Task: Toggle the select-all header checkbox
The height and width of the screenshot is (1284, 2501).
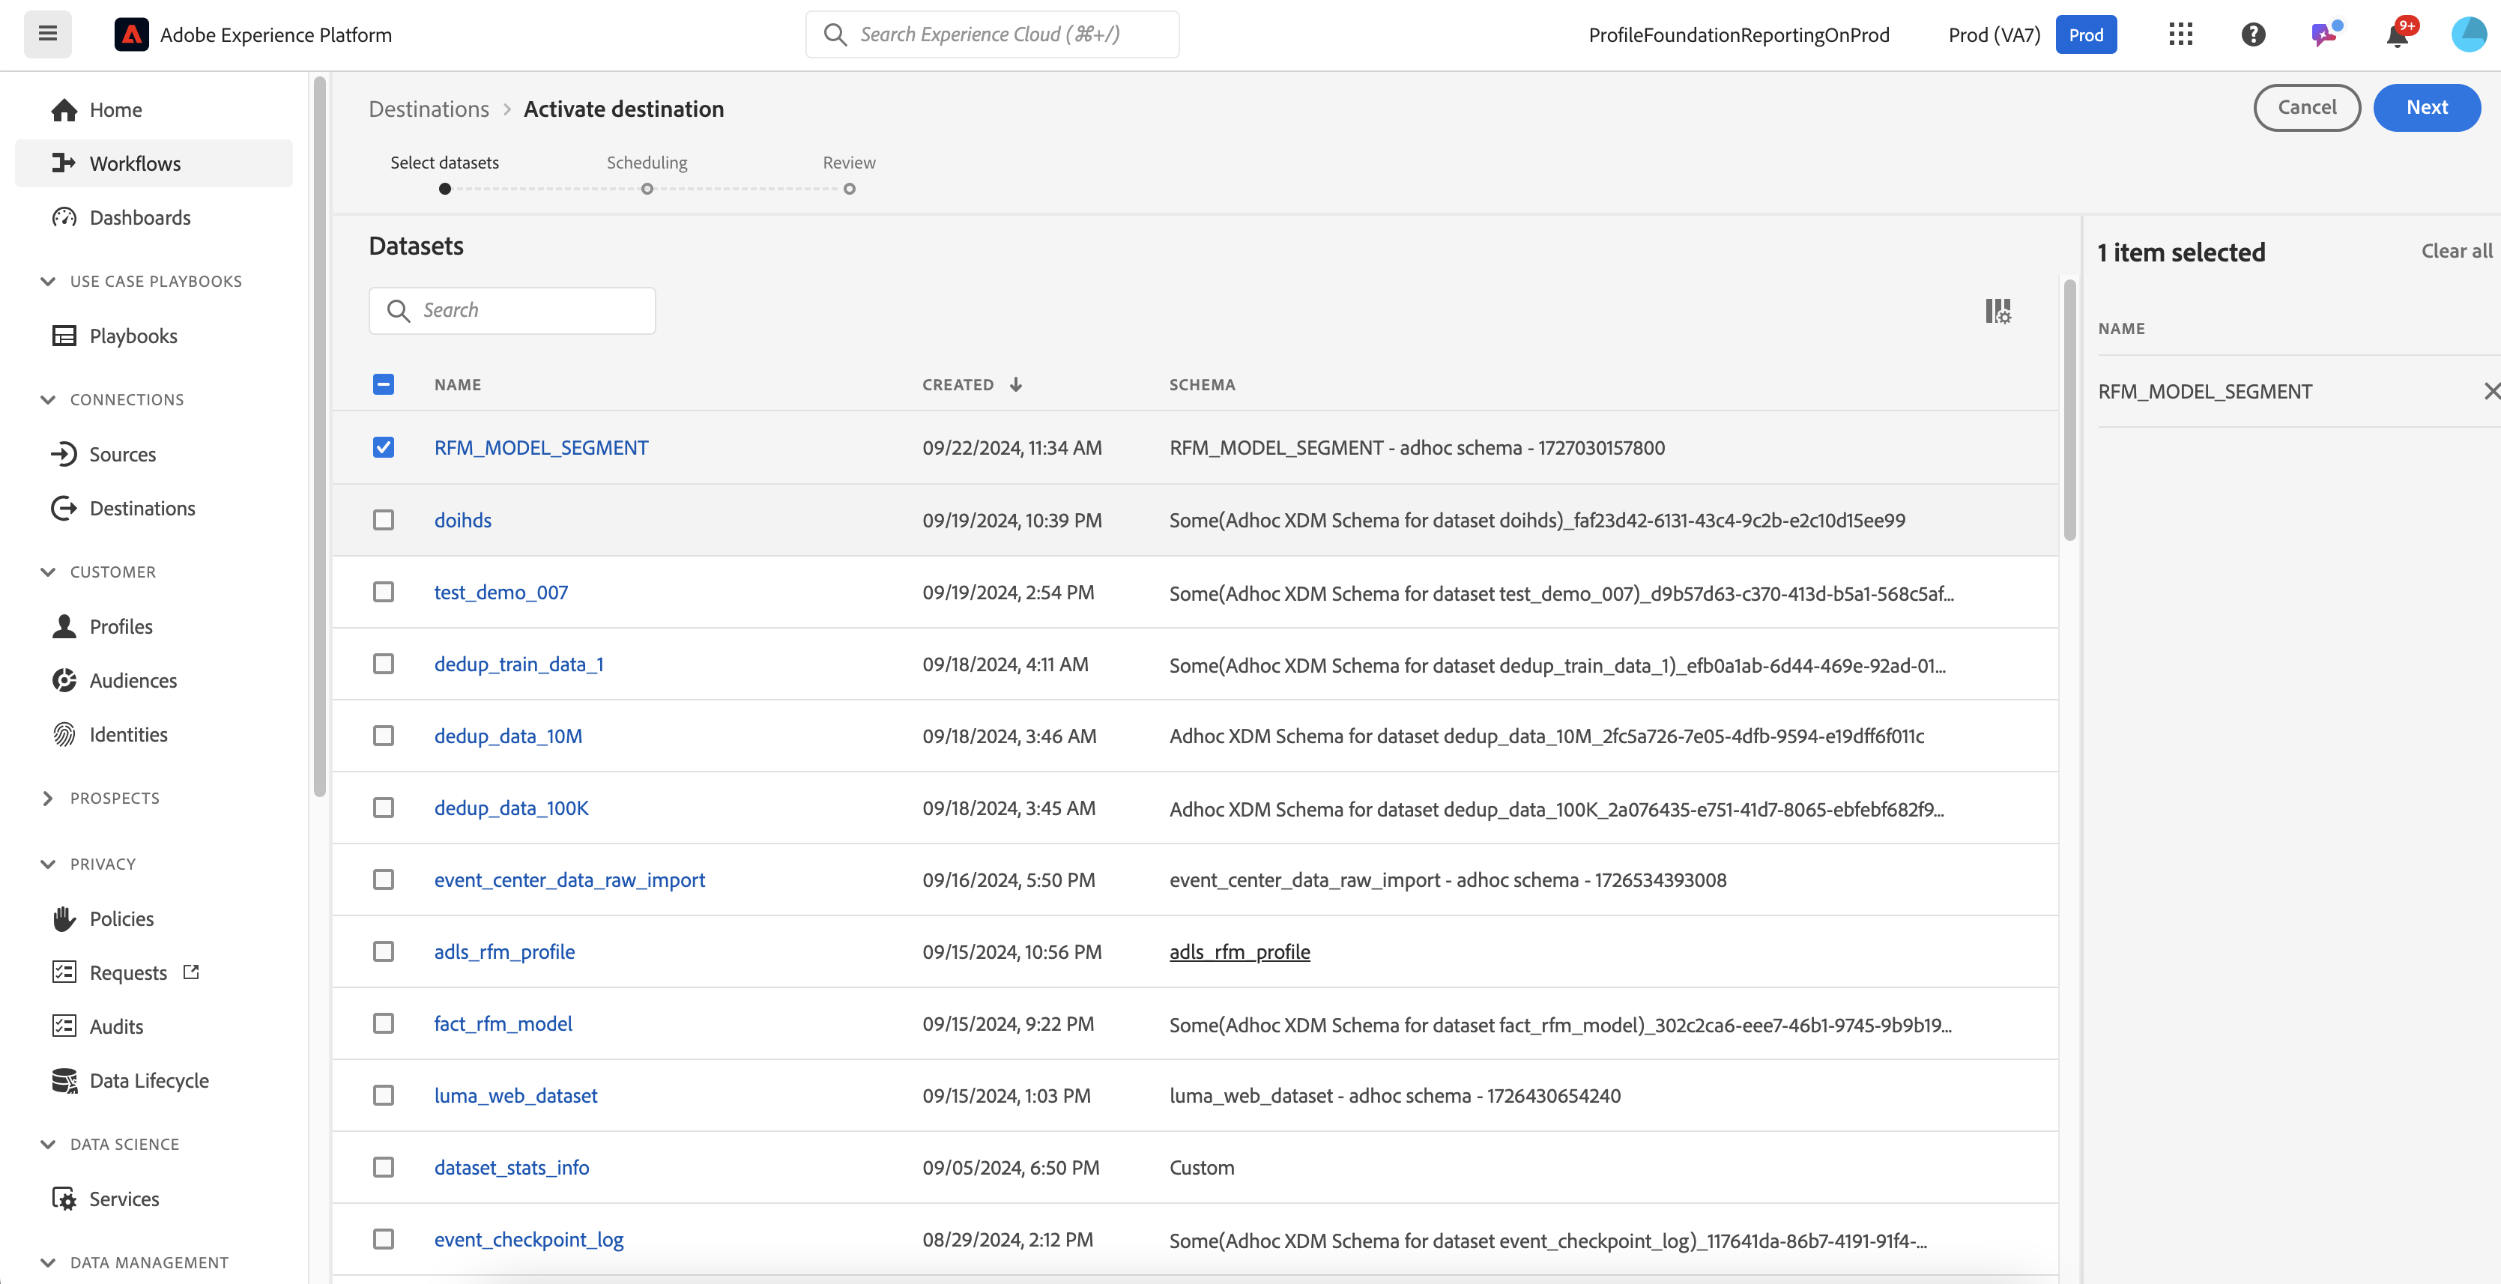Action: pyautogui.click(x=384, y=384)
